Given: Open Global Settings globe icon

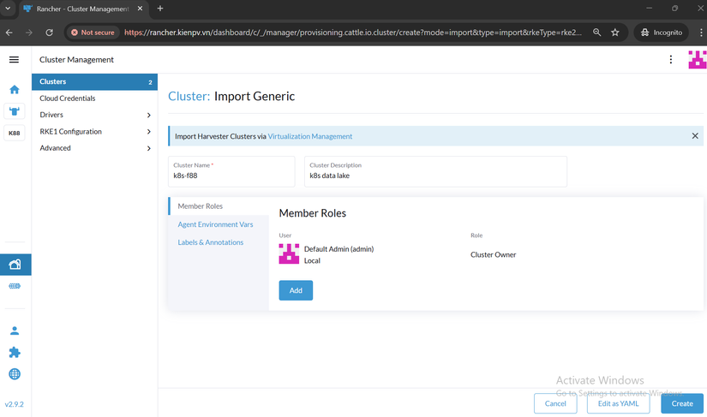Looking at the screenshot, I should (x=15, y=374).
